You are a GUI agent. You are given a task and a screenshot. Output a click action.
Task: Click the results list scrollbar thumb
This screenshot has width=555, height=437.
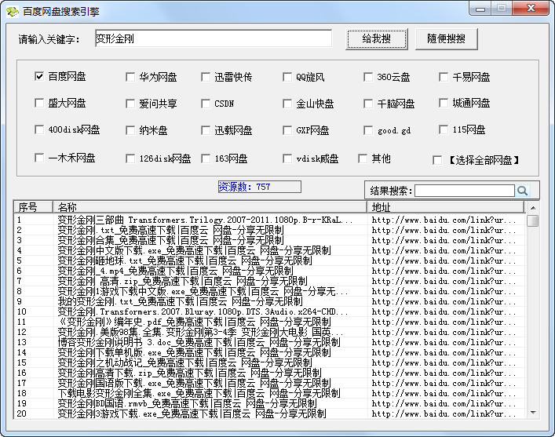point(533,220)
